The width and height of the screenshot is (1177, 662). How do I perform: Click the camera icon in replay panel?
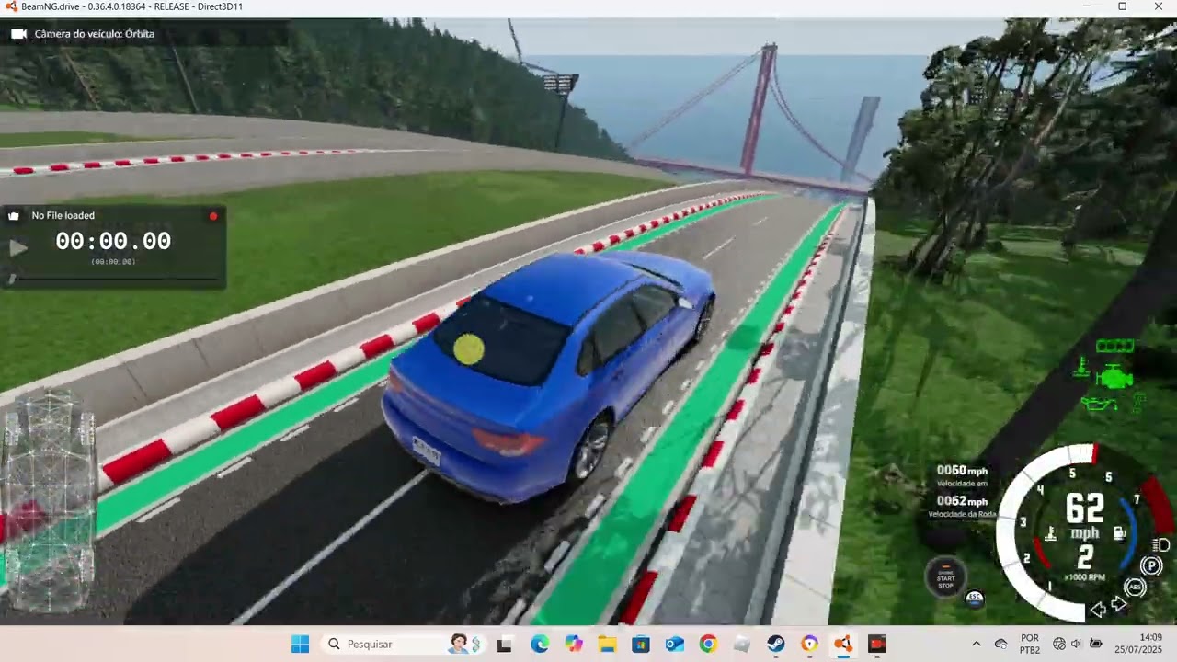(x=14, y=216)
